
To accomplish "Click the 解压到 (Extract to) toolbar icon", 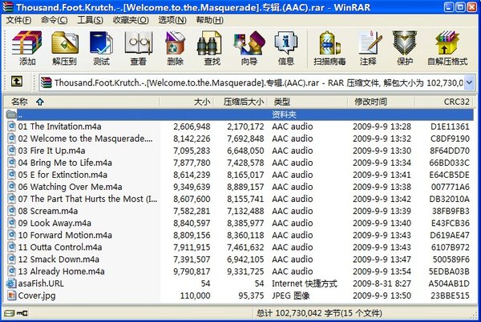I will (x=64, y=43).
